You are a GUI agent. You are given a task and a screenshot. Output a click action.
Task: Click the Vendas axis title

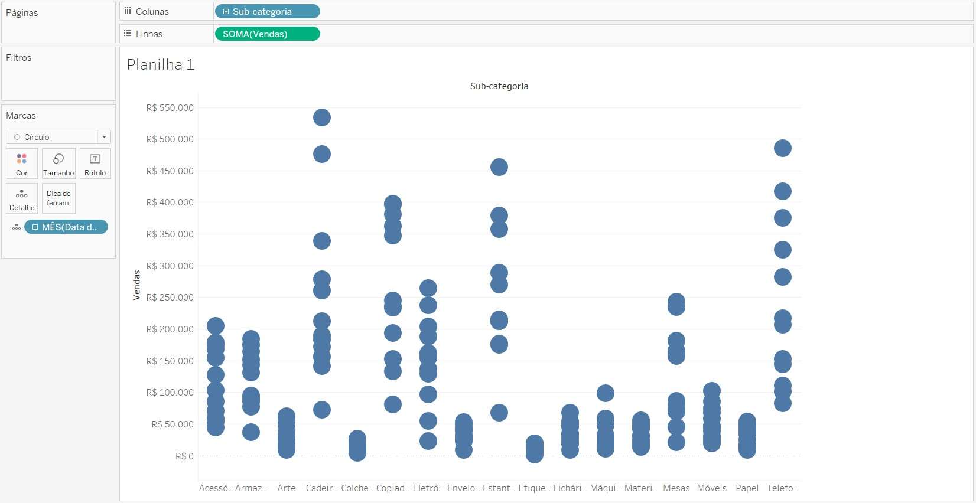point(136,285)
